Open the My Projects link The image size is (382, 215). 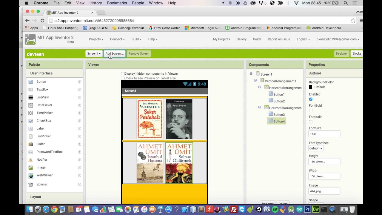[221, 39]
